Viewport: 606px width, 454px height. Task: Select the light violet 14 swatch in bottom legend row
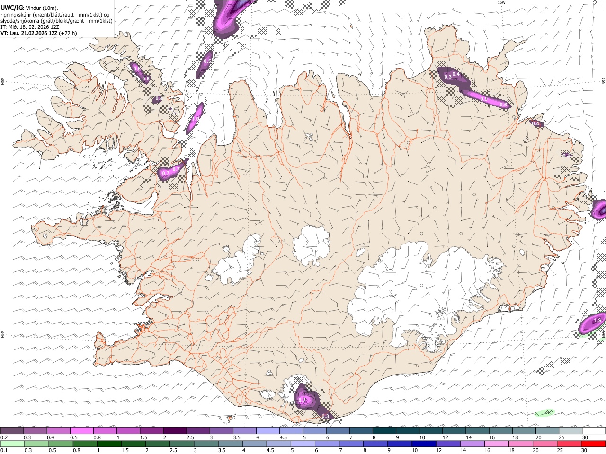tap(472, 444)
